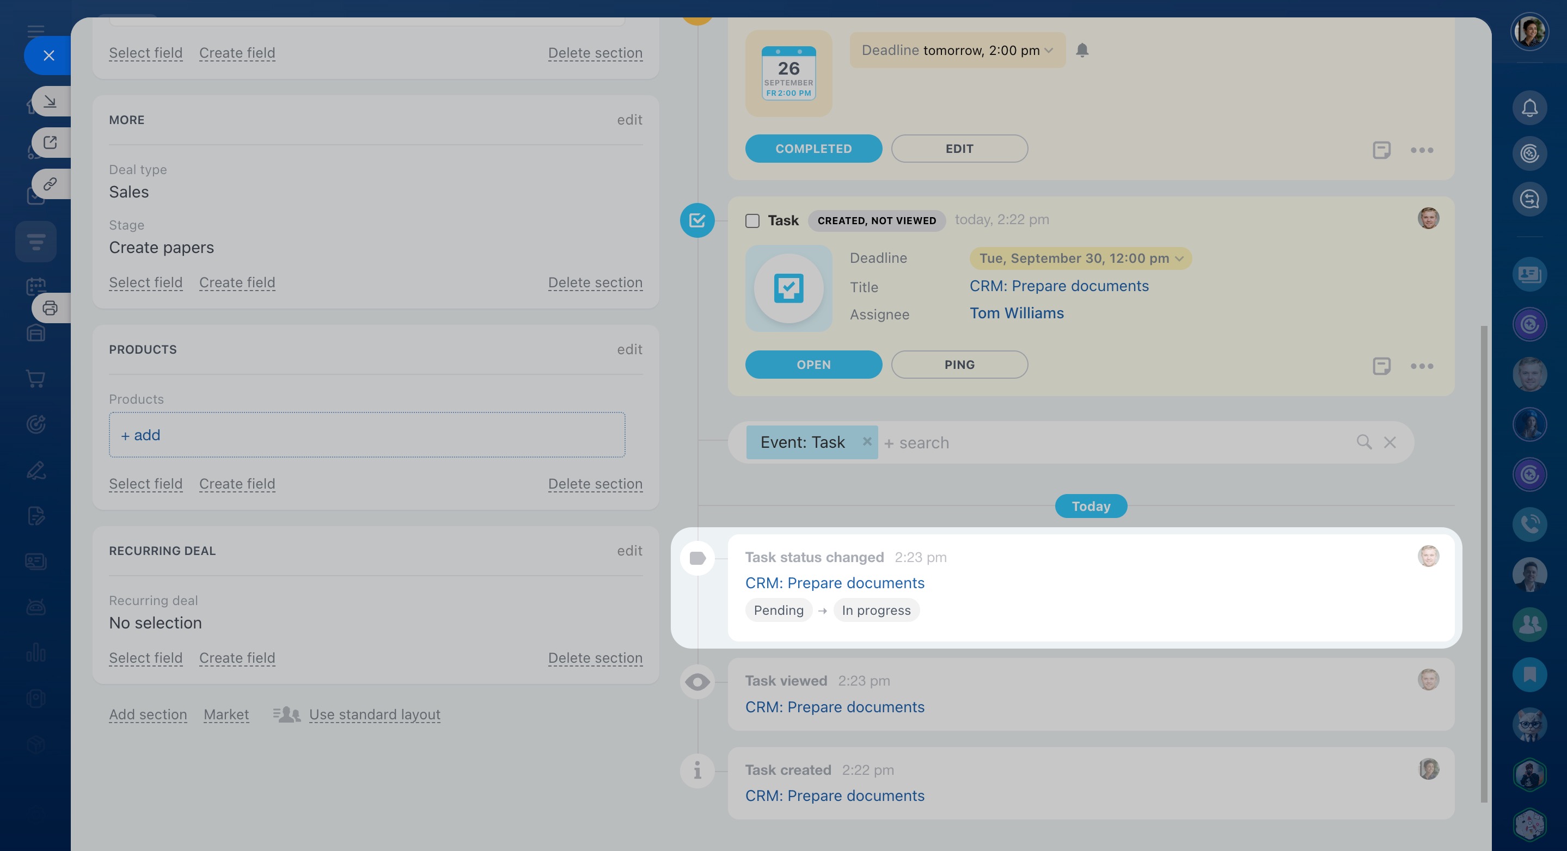Viewport: 1567px width, 851px height.
Task: Clear the timeline search filter
Action: tap(1390, 442)
